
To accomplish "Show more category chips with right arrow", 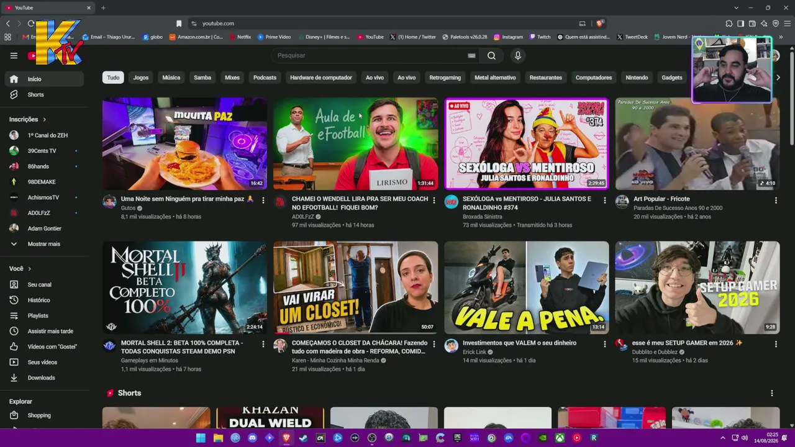I will pos(778,78).
